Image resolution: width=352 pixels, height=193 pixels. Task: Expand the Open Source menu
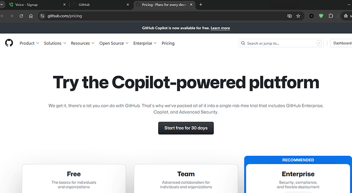114,43
